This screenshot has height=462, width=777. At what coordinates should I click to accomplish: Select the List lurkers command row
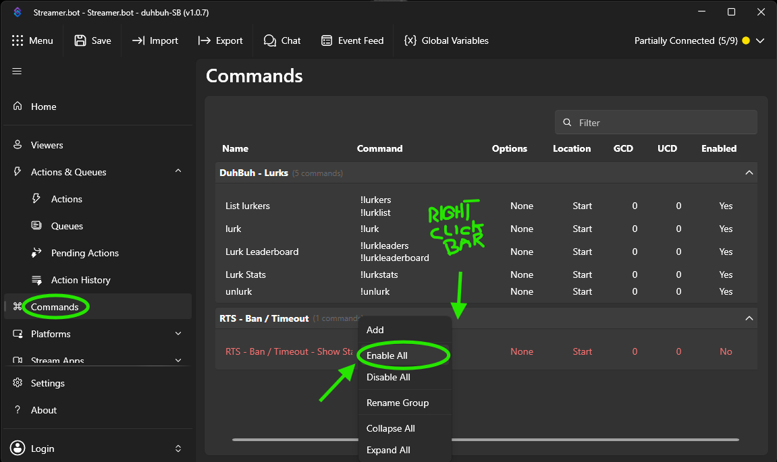(486, 206)
